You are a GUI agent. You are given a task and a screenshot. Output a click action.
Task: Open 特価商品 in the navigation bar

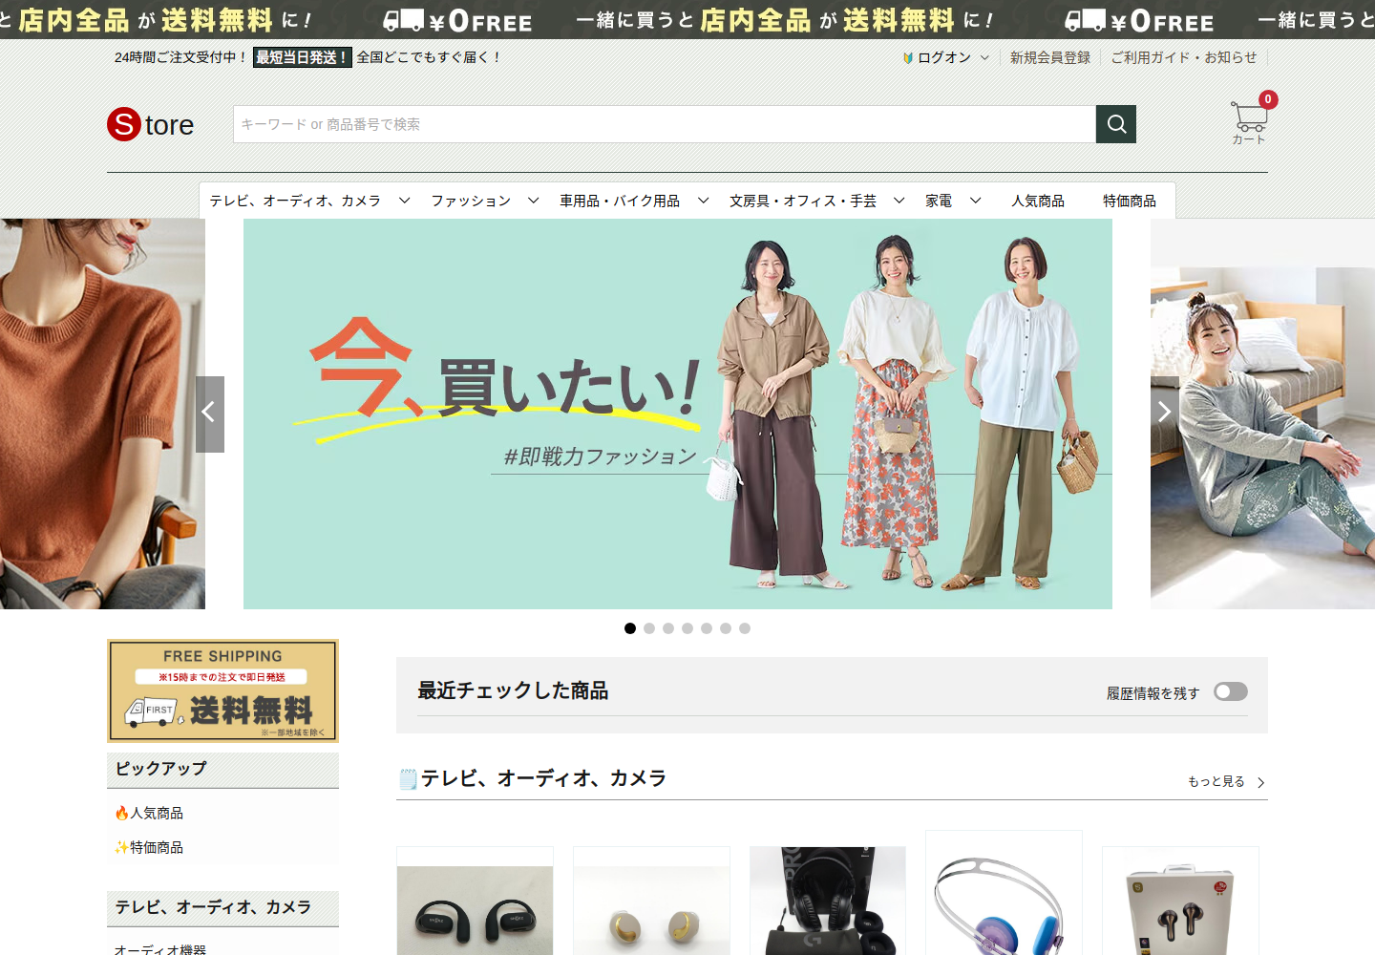(1130, 201)
